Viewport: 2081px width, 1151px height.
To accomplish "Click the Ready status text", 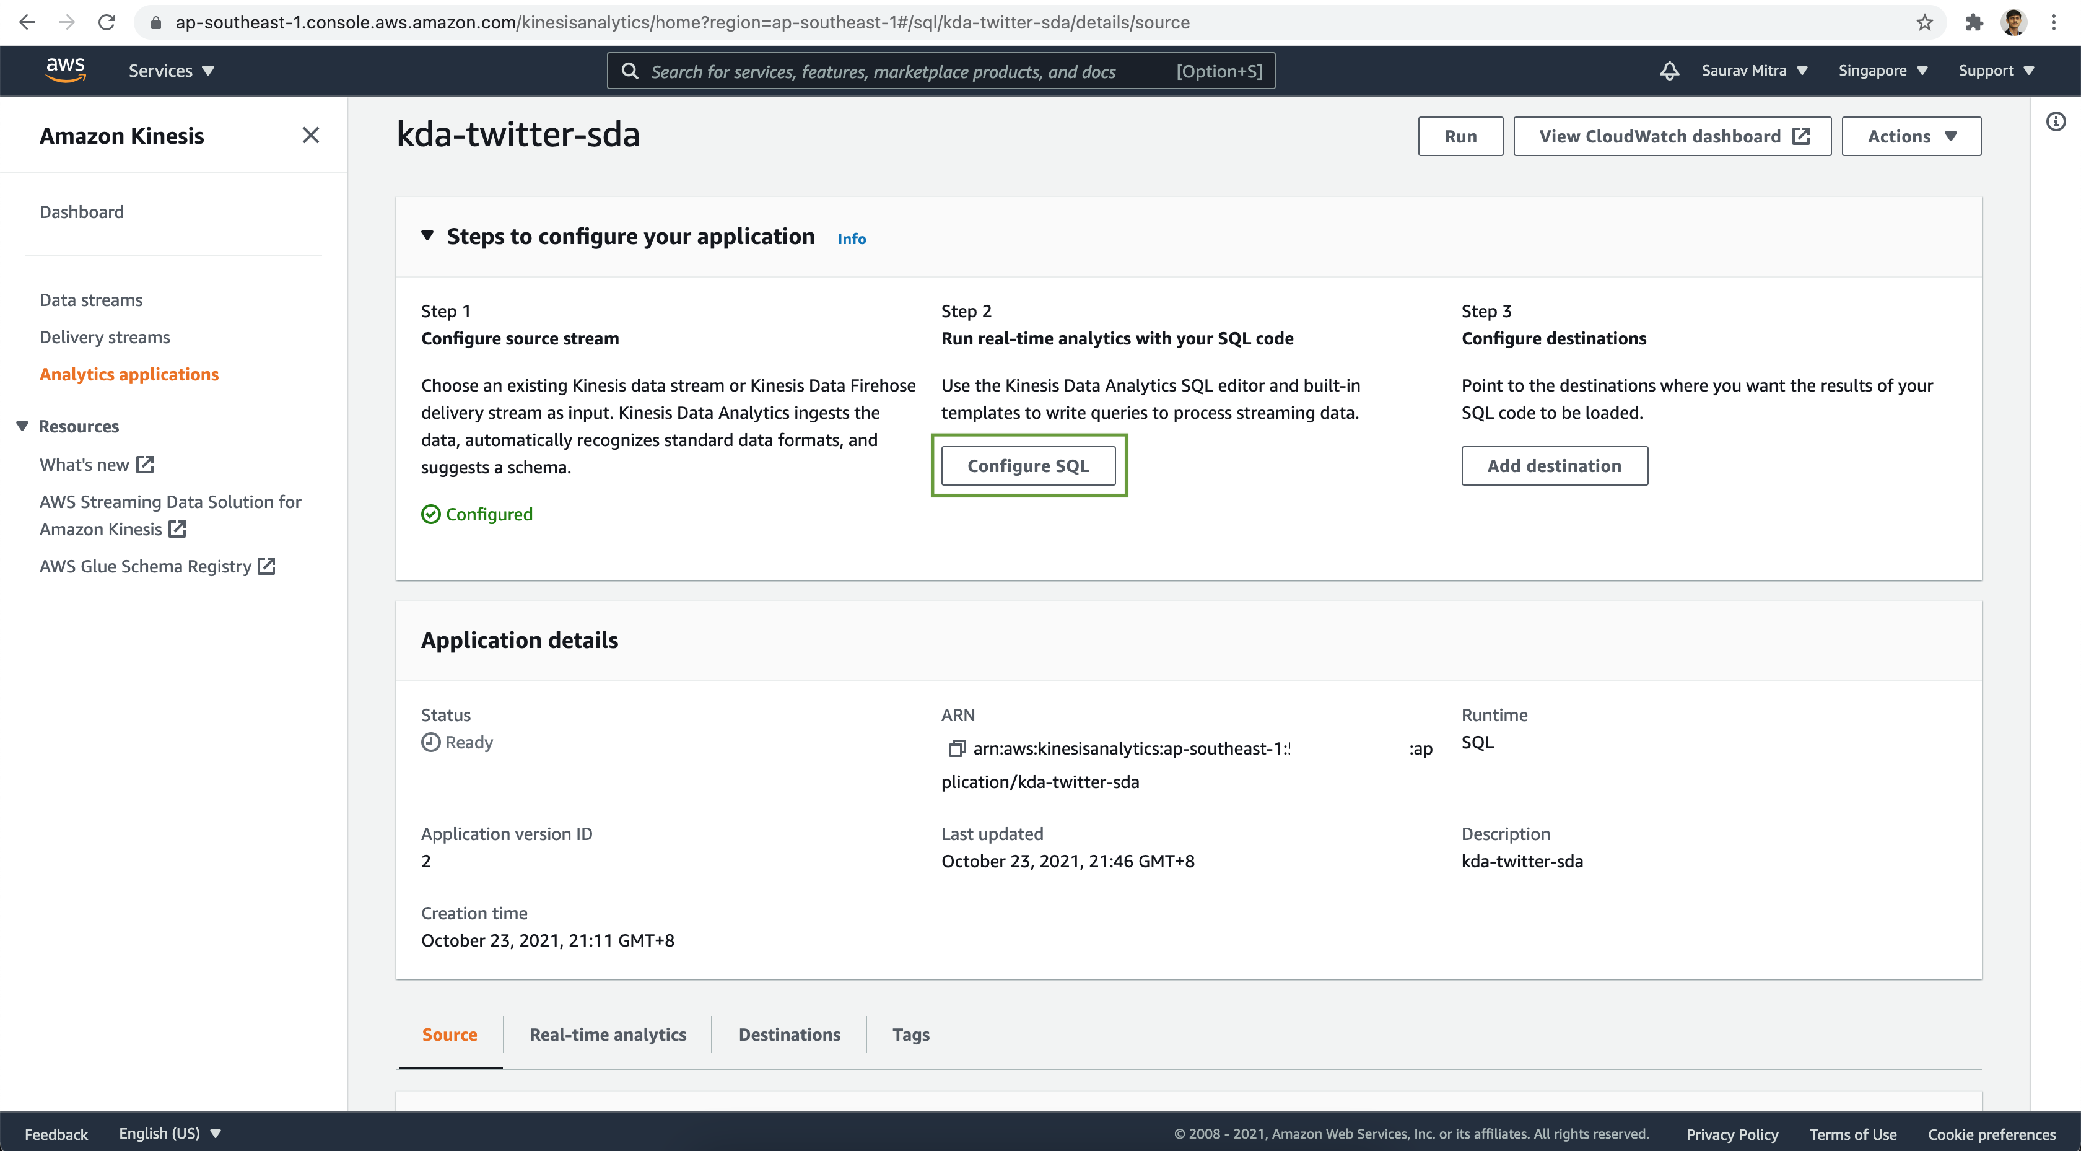I will click(x=469, y=742).
